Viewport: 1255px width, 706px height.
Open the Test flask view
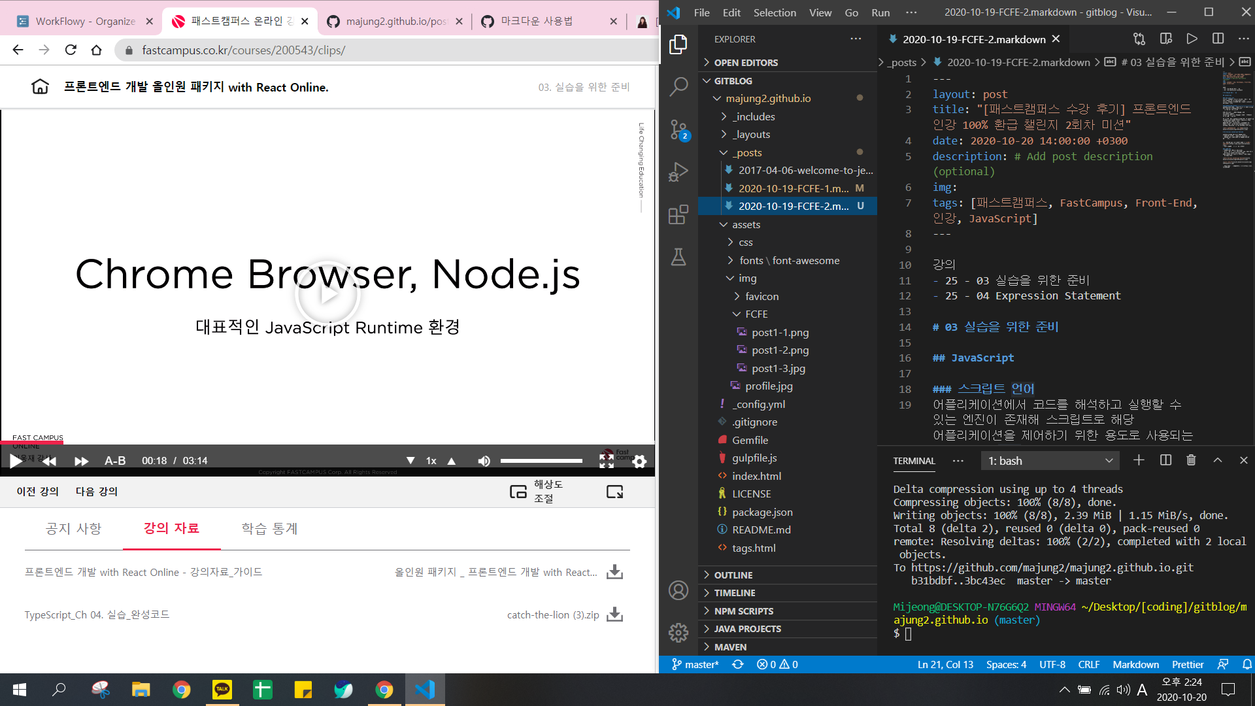point(678,257)
